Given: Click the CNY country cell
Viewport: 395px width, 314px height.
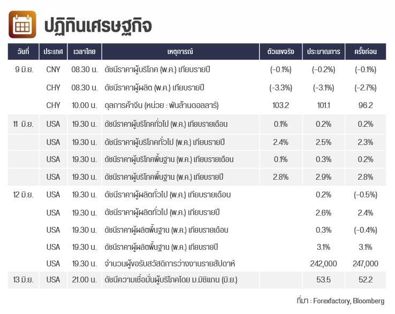Looking at the screenshot, I should [53, 69].
